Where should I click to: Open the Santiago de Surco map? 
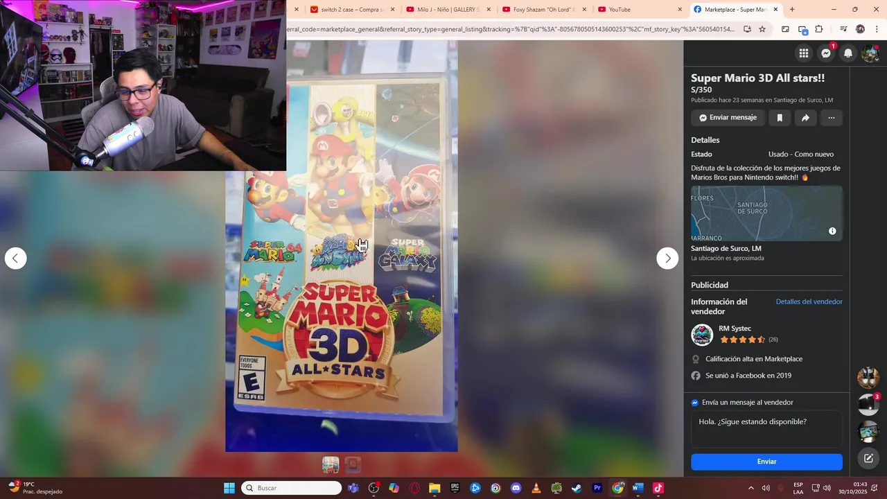point(766,213)
